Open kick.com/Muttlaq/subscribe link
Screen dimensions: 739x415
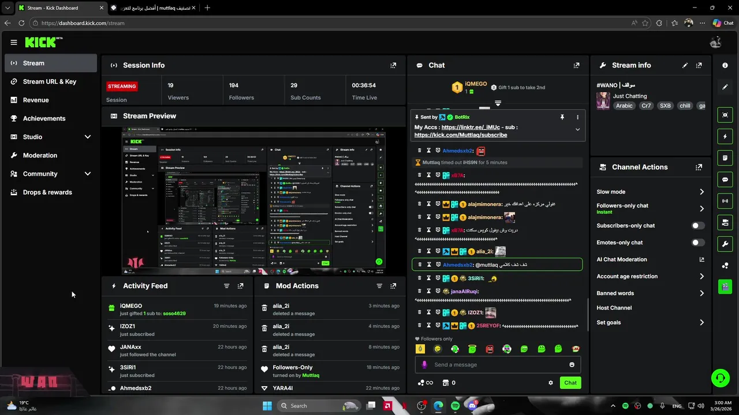[461, 135]
